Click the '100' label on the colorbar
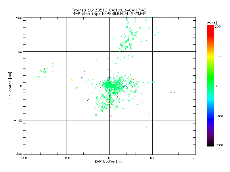 coord(218,56)
